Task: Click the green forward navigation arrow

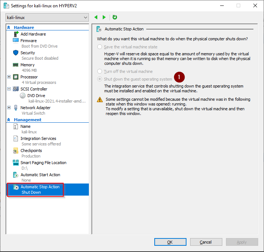Action: tap(104, 17)
